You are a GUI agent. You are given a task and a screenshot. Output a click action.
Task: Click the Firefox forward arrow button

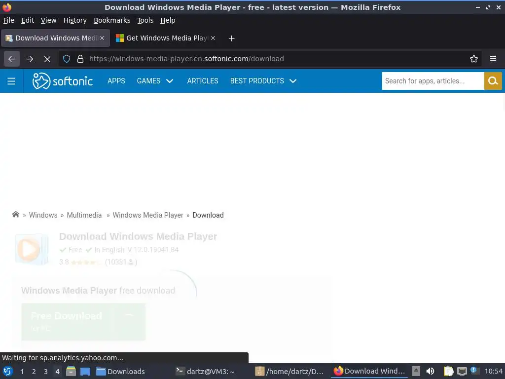[30, 59]
